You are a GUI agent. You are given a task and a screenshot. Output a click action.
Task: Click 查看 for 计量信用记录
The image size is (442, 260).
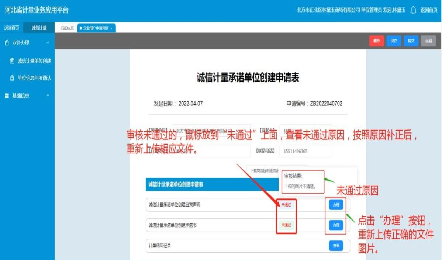pos(336,246)
